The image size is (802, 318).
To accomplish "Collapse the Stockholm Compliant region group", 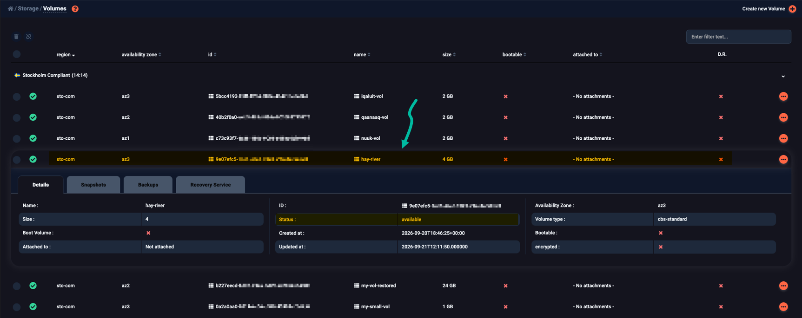I will point(783,76).
